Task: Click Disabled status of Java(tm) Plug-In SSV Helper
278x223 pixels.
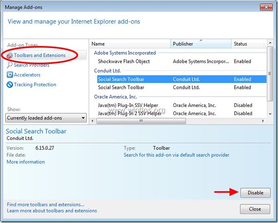Action: tap(243, 105)
